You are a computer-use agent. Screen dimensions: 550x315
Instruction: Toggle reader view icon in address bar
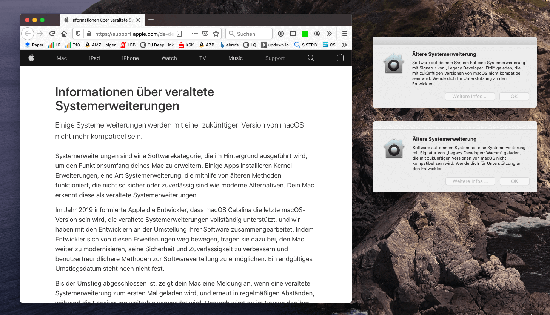(179, 34)
